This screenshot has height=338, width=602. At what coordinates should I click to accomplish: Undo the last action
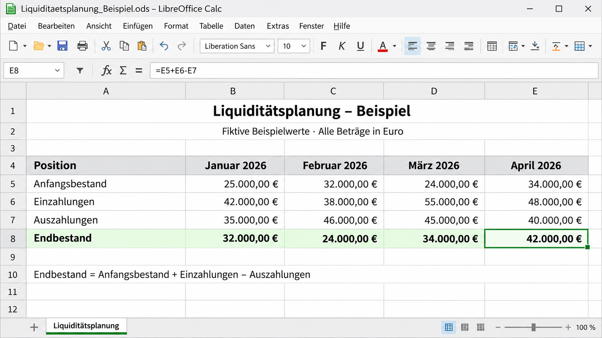coord(164,46)
